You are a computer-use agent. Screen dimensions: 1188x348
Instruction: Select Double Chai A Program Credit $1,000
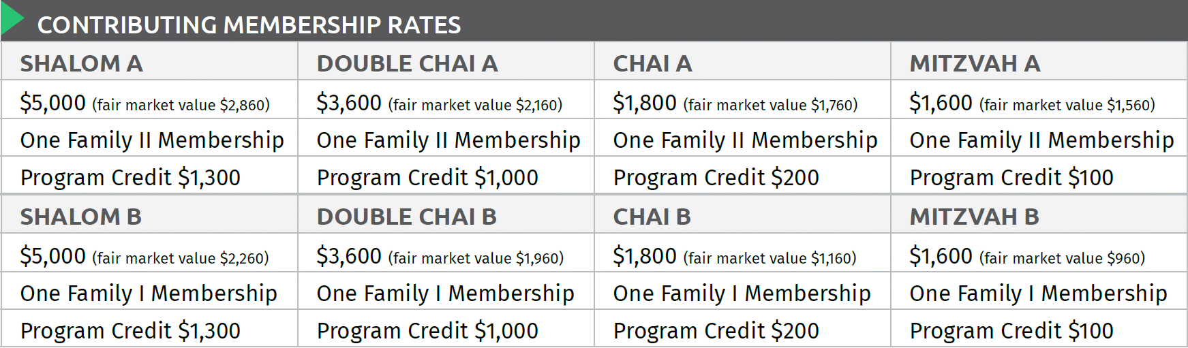pyautogui.click(x=427, y=178)
